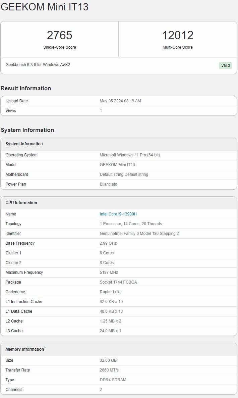Select the Cluster 1 value 6 Cores

[107, 253]
